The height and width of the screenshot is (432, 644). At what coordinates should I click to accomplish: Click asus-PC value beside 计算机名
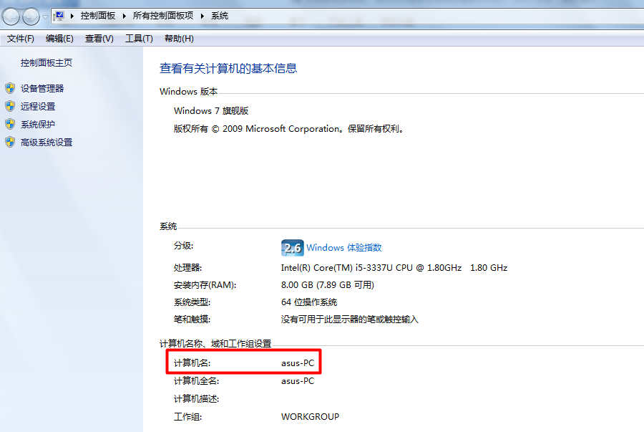pos(298,363)
